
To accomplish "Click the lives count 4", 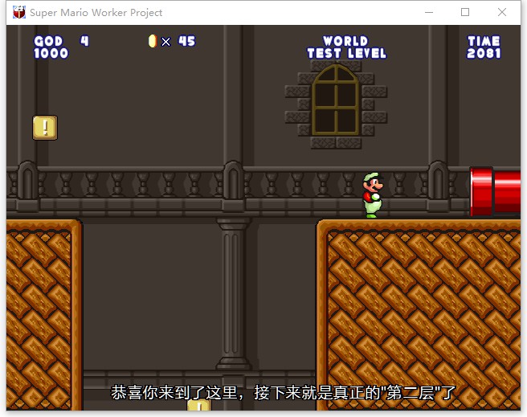I will pyautogui.click(x=84, y=41).
